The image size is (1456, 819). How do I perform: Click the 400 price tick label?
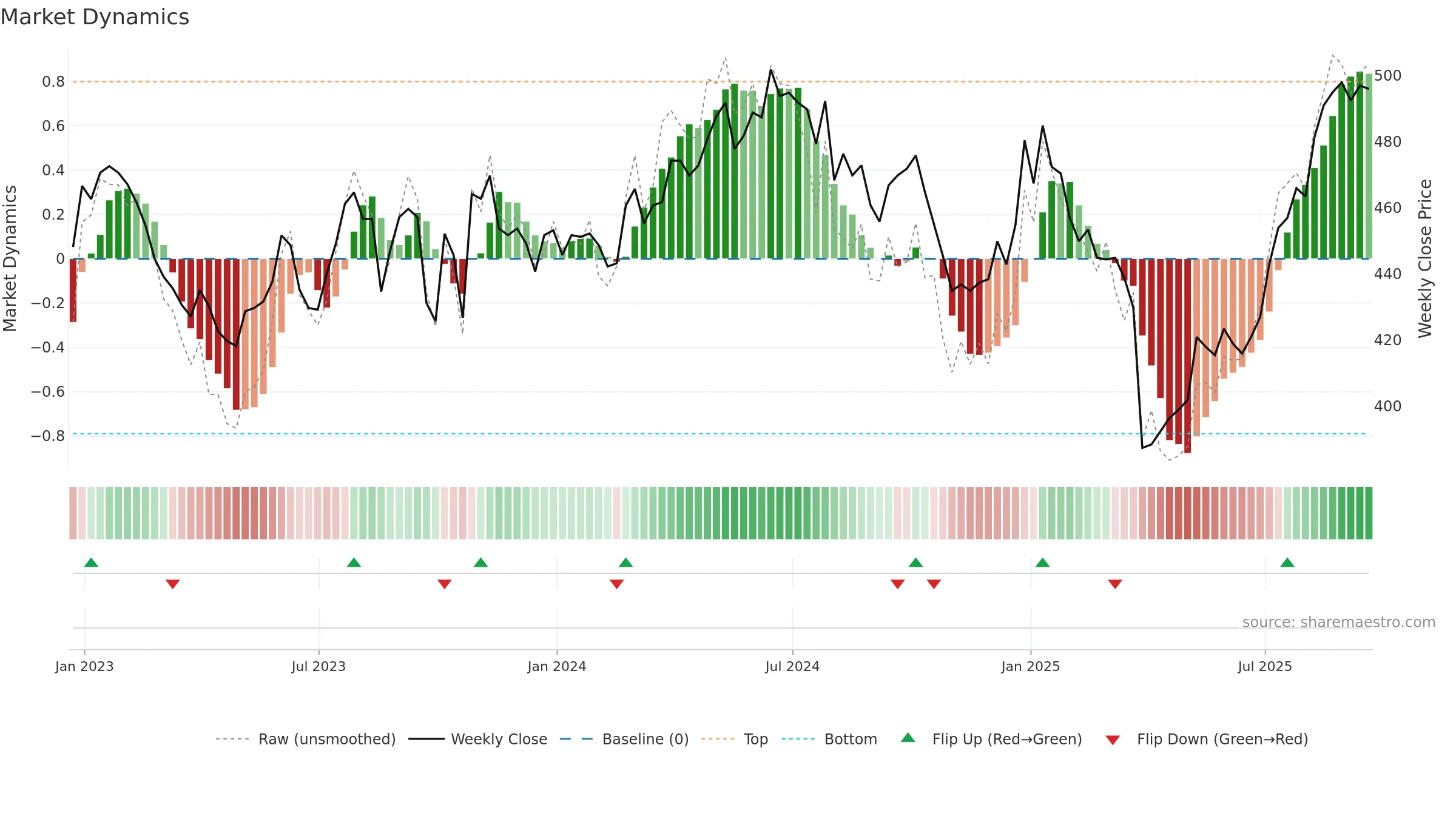click(x=1388, y=406)
